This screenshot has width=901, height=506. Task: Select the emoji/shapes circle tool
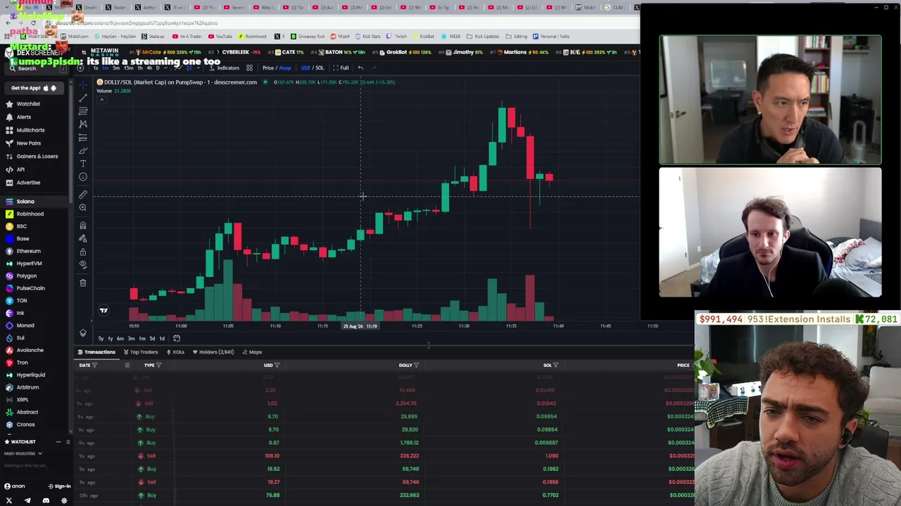pos(83,177)
